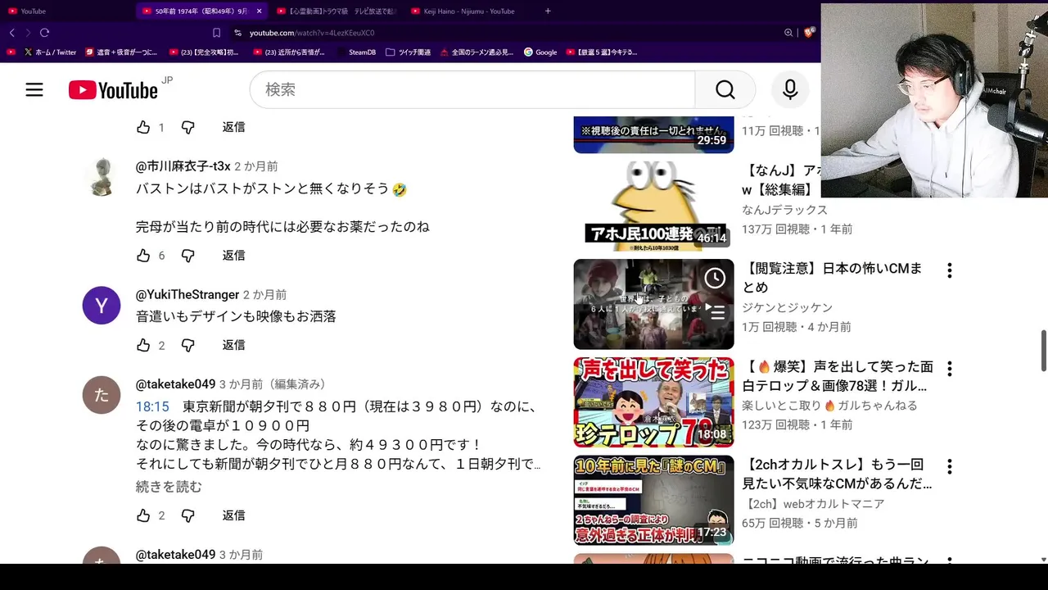The width and height of the screenshot is (1048, 590).
Task: Dislike 市川麻衣子's comment
Action: 187,256
